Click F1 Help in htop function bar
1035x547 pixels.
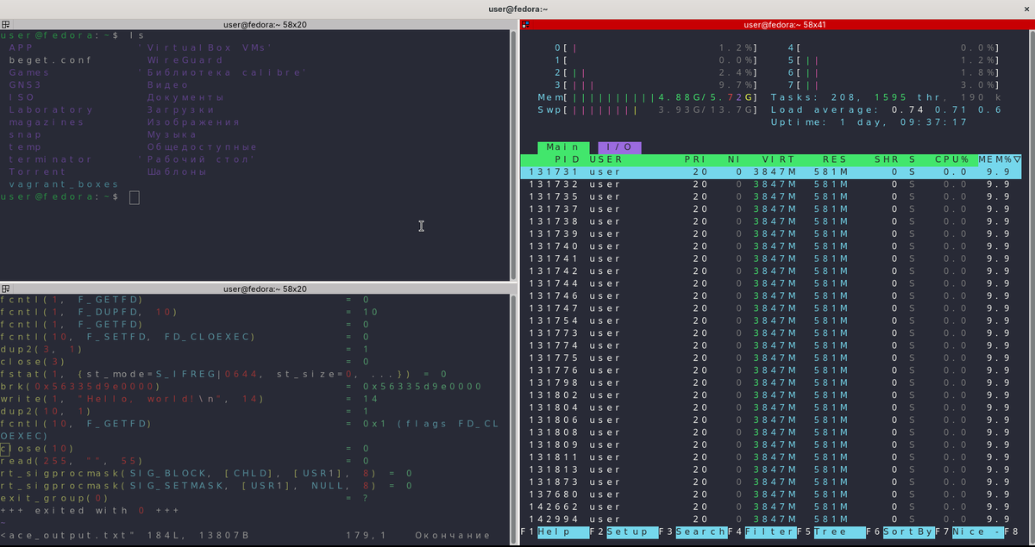click(554, 532)
